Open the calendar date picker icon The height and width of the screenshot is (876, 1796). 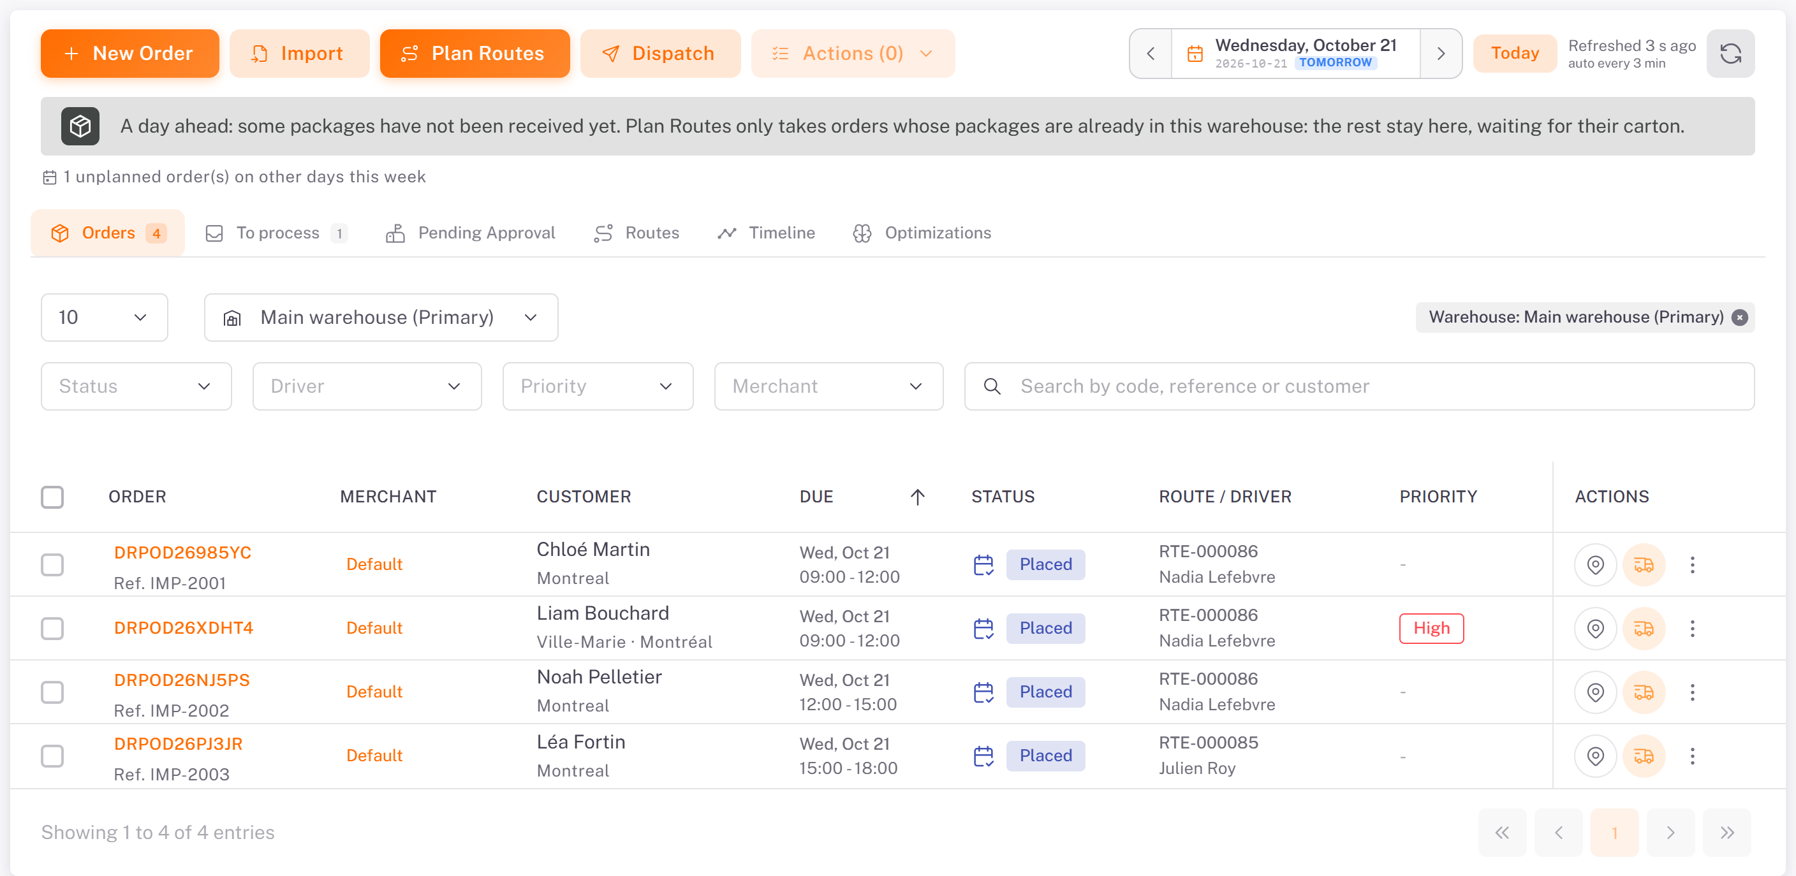pos(1195,54)
